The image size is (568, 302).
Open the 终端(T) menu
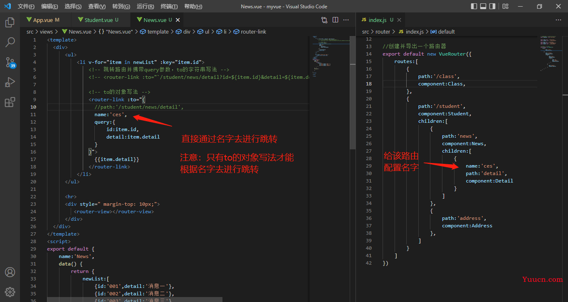pos(169,6)
